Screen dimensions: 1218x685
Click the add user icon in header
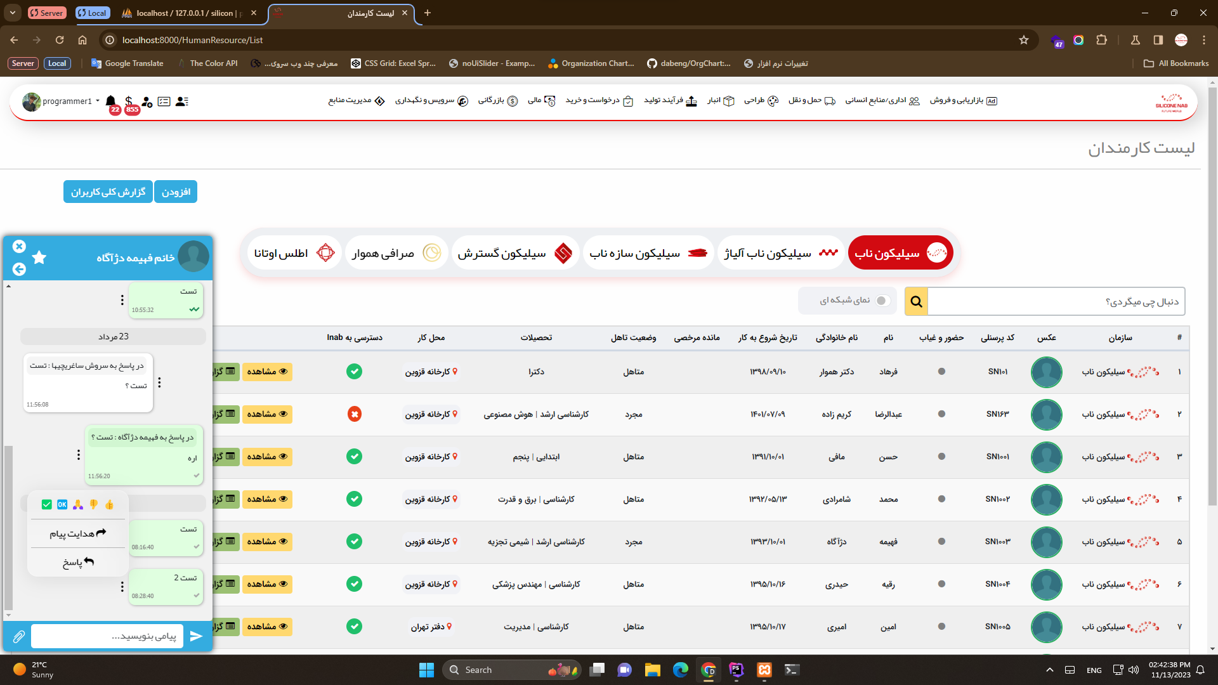click(147, 101)
